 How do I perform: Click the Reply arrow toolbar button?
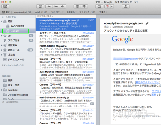[x=49, y=6]
